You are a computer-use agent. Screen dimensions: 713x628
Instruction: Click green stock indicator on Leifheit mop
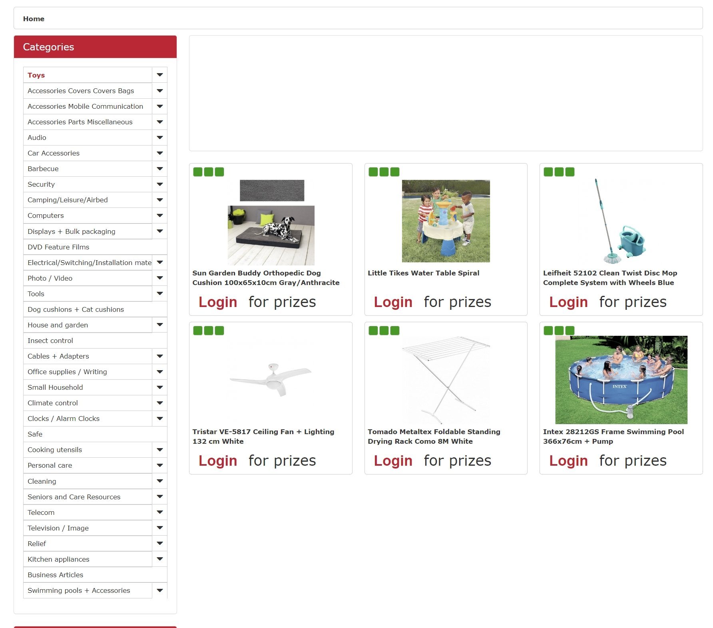[559, 172]
